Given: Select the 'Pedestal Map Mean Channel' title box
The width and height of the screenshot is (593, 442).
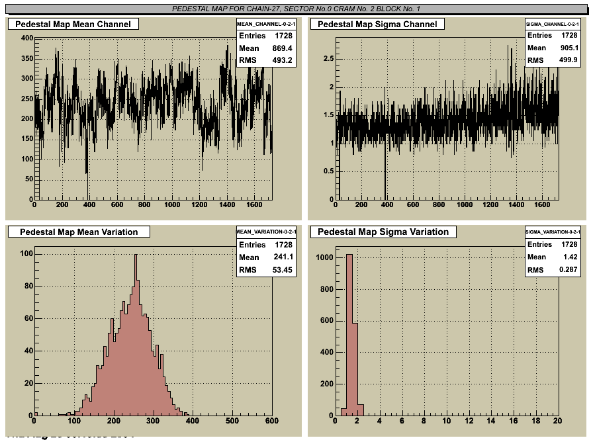Looking at the screenshot, I should [73, 24].
